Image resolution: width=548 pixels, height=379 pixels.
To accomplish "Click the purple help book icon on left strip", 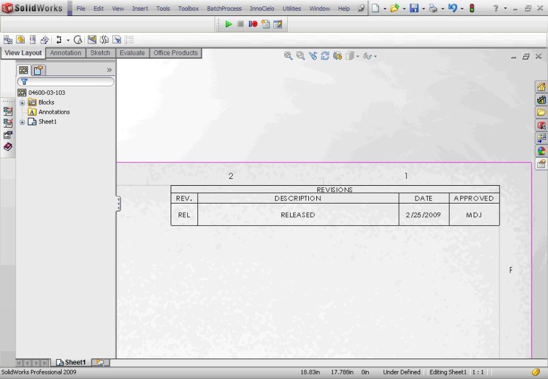I will 7,147.
